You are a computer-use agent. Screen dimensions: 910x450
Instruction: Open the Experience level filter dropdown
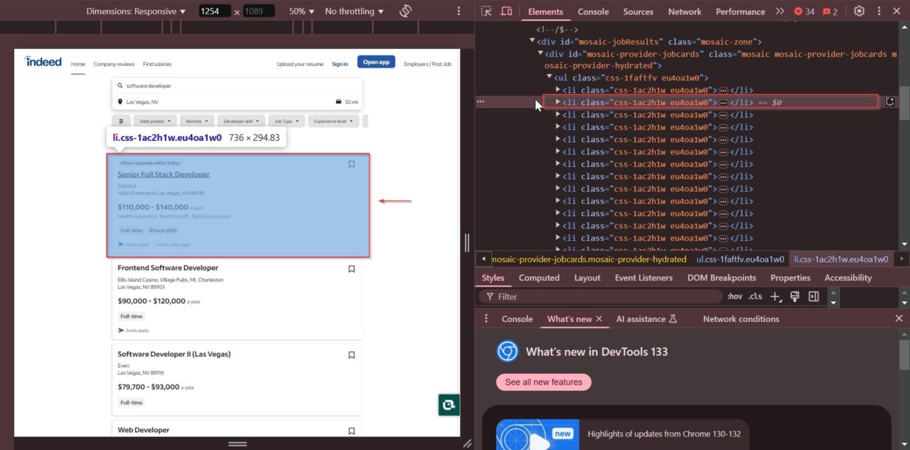(333, 121)
